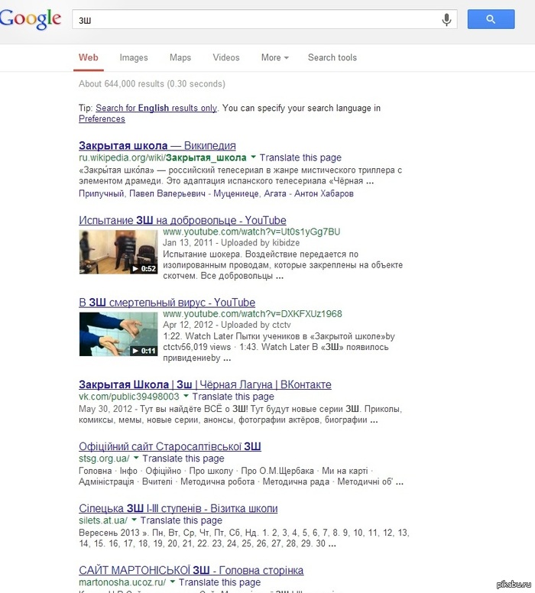Click 'Apr 12, 2012 - Uploaded by ctctv' text
The height and width of the screenshot is (593, 535).
tap(227, 325)
